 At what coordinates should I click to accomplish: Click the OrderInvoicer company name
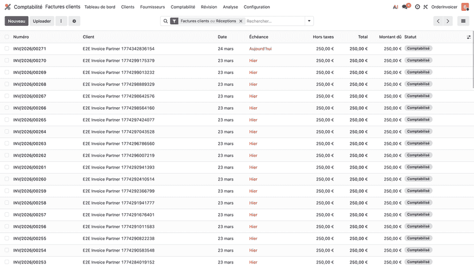(444, 7)
